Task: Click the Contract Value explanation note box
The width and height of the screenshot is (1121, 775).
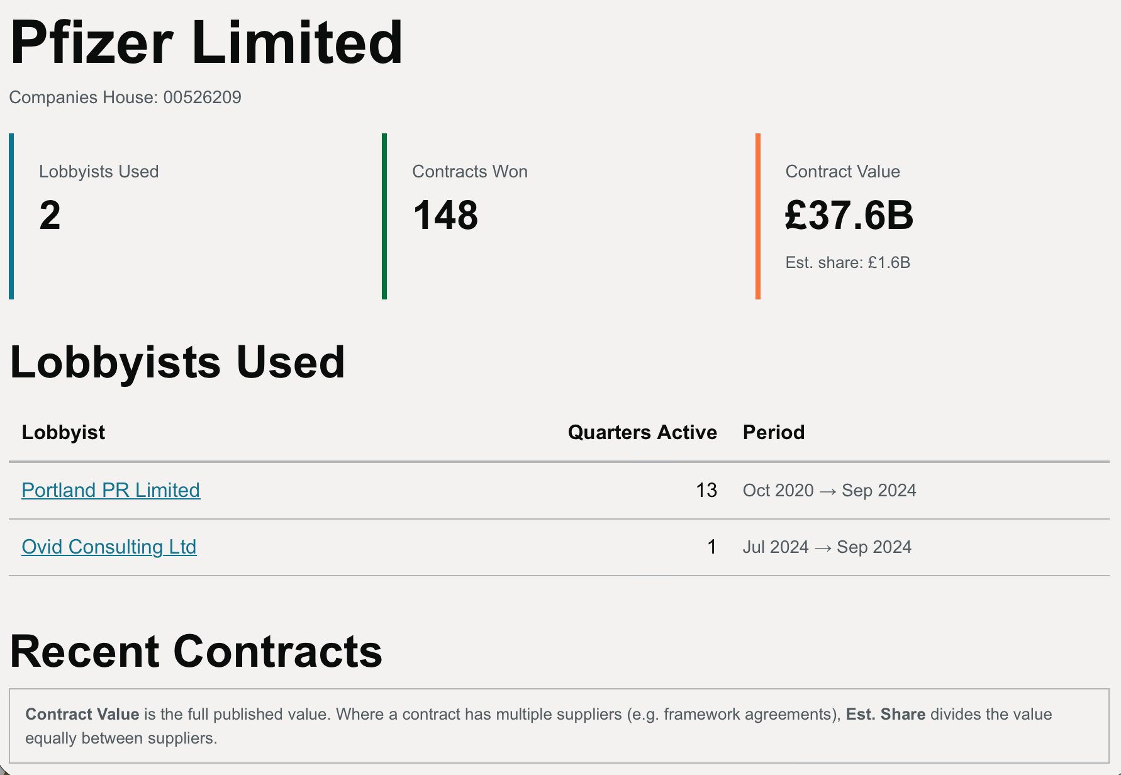Action: pyautogui.click(x=559, y=726)
